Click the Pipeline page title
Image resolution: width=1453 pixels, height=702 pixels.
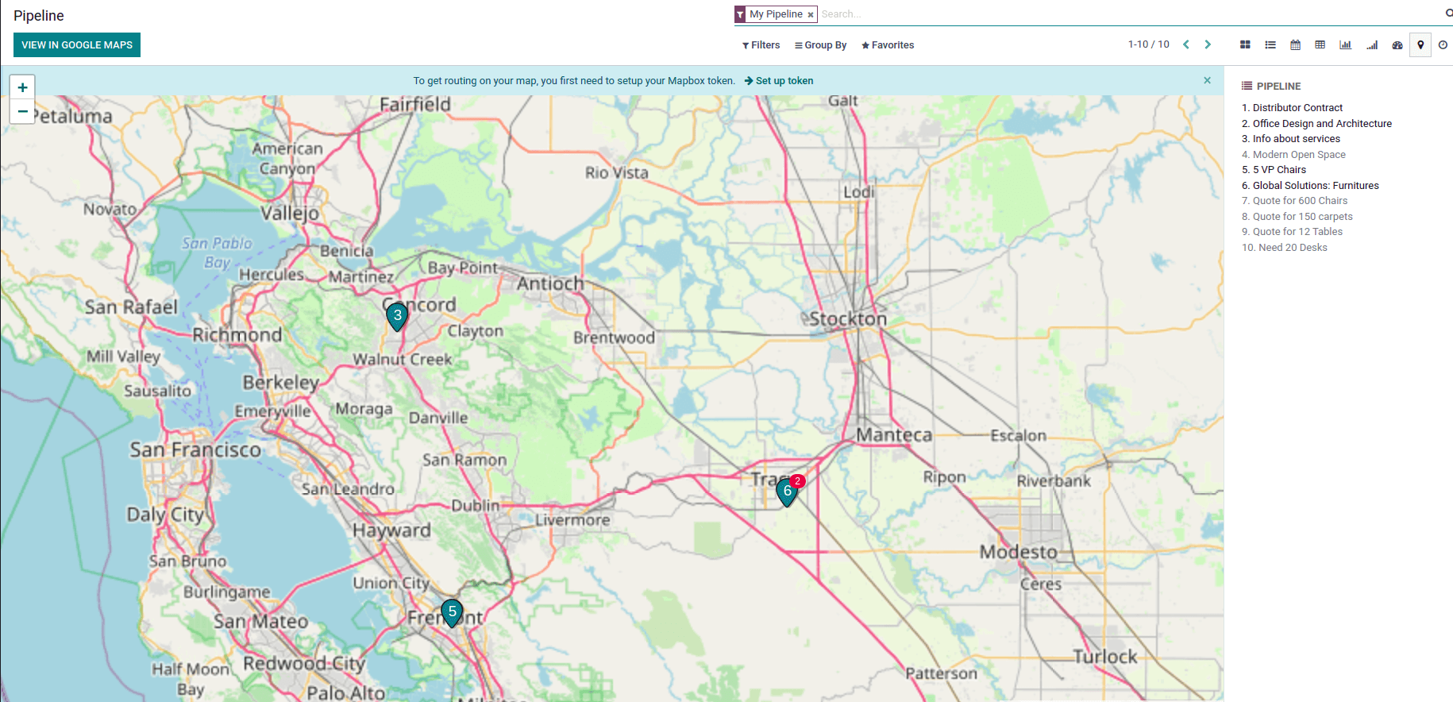pos(39,16)
